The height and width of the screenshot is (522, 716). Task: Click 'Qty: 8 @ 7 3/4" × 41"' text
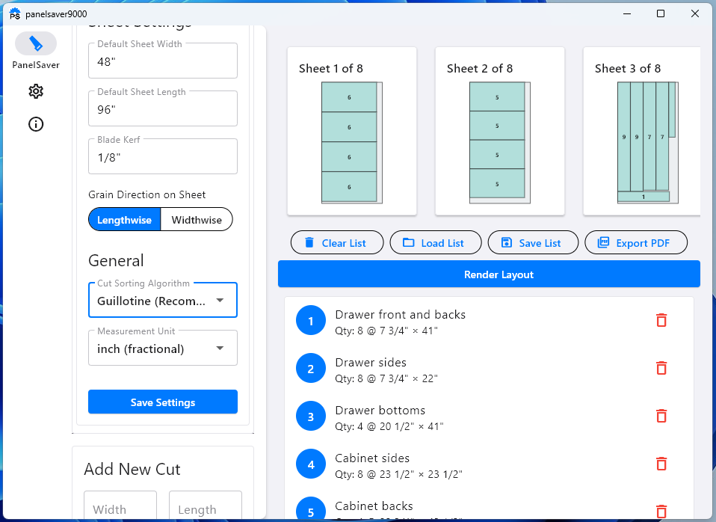[386, 331]
